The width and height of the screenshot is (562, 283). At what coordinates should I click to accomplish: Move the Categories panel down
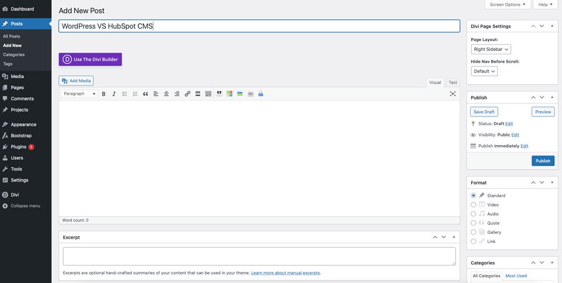click(x=542, y=263)
